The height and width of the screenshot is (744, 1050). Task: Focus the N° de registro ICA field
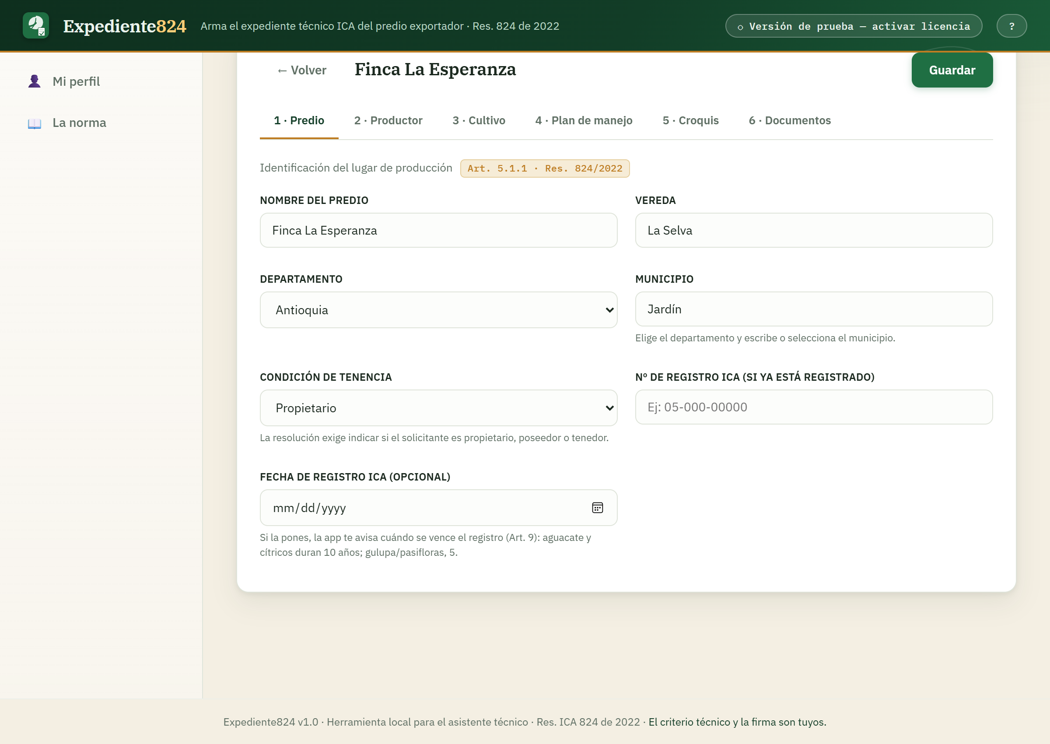[x=814, y=407]
